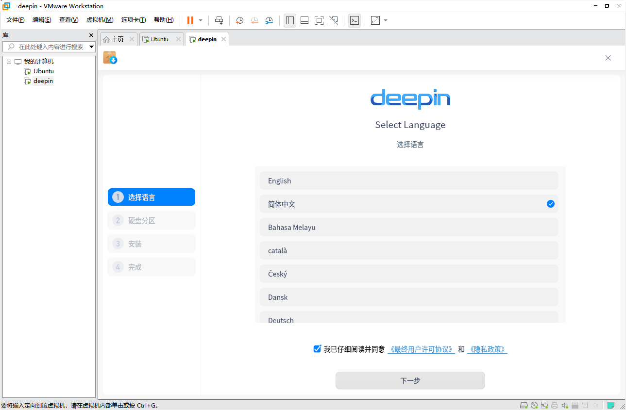This screenshot has height=410, width=626.
Task: Click the stretch guest display icon
Action: coord(375,20)
